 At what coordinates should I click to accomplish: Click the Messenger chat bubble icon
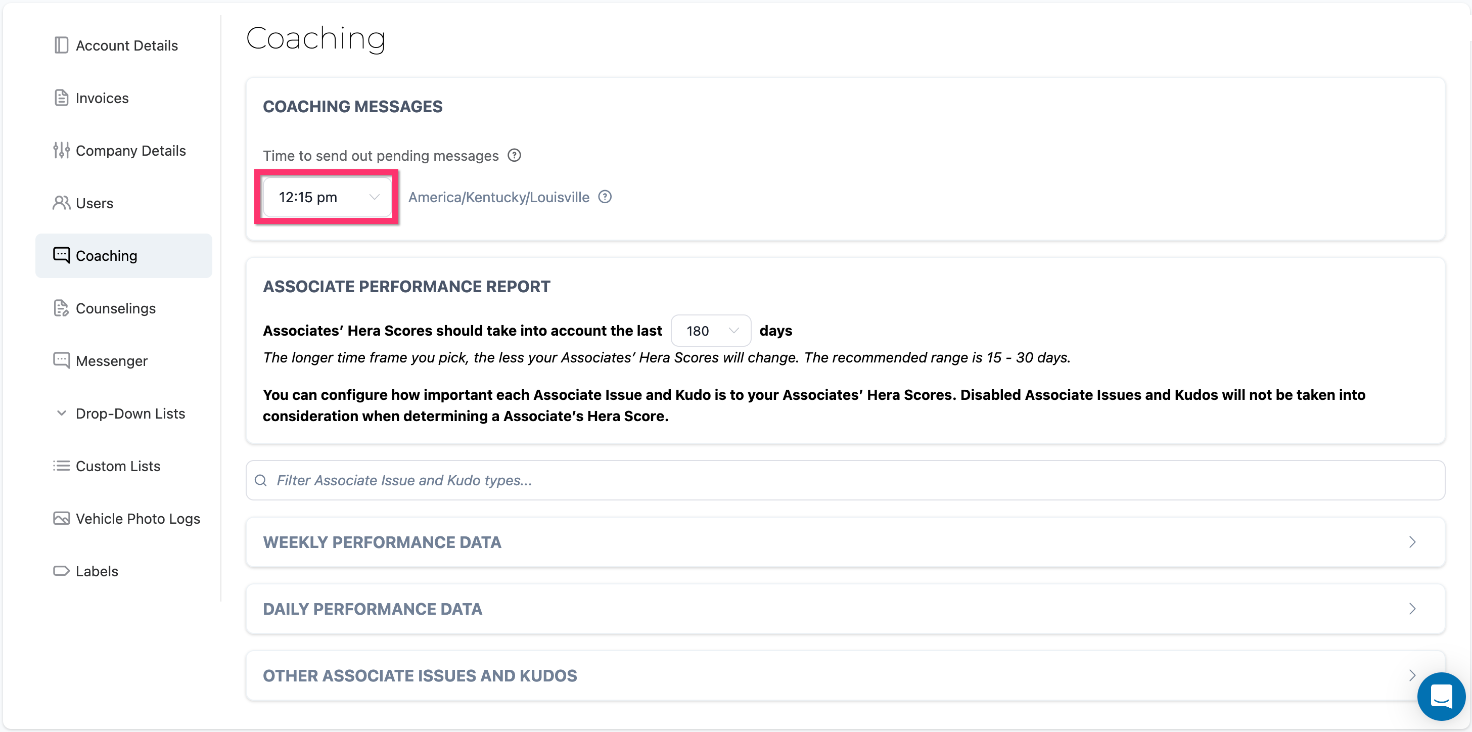(61, 360)
